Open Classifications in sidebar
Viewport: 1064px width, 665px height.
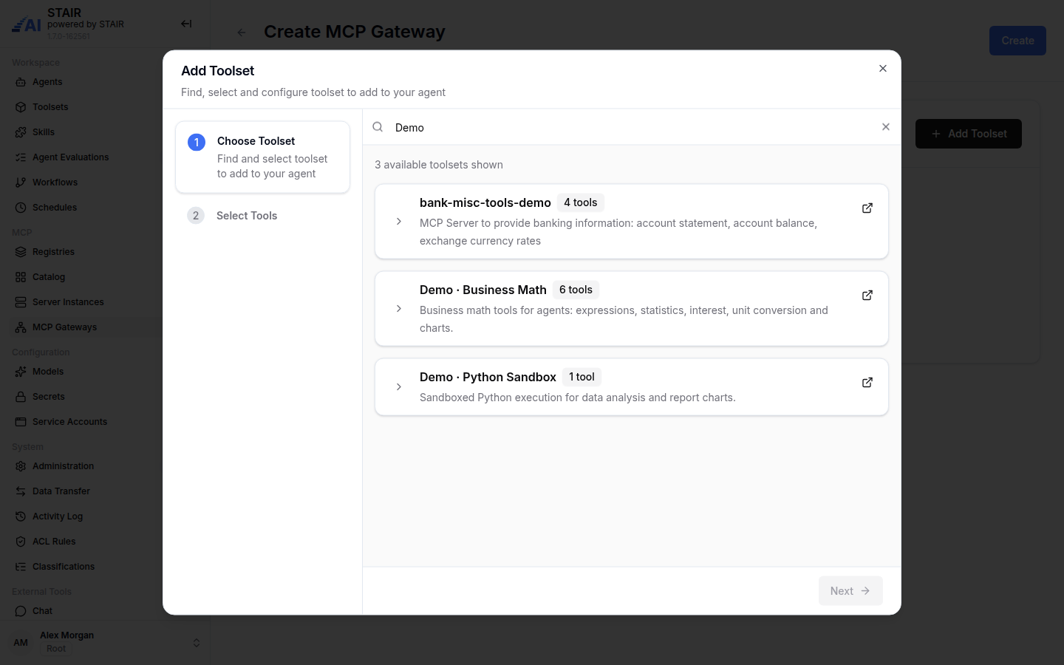(x=64, y=567)
